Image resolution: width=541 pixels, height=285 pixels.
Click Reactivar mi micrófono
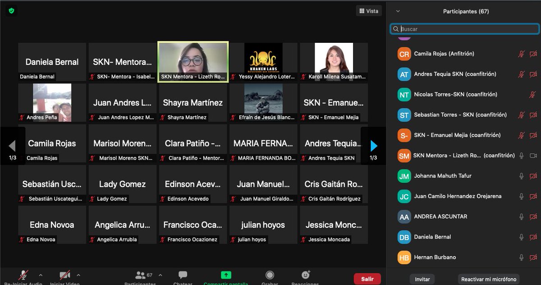pyautogui.click(x=489, y=279)
